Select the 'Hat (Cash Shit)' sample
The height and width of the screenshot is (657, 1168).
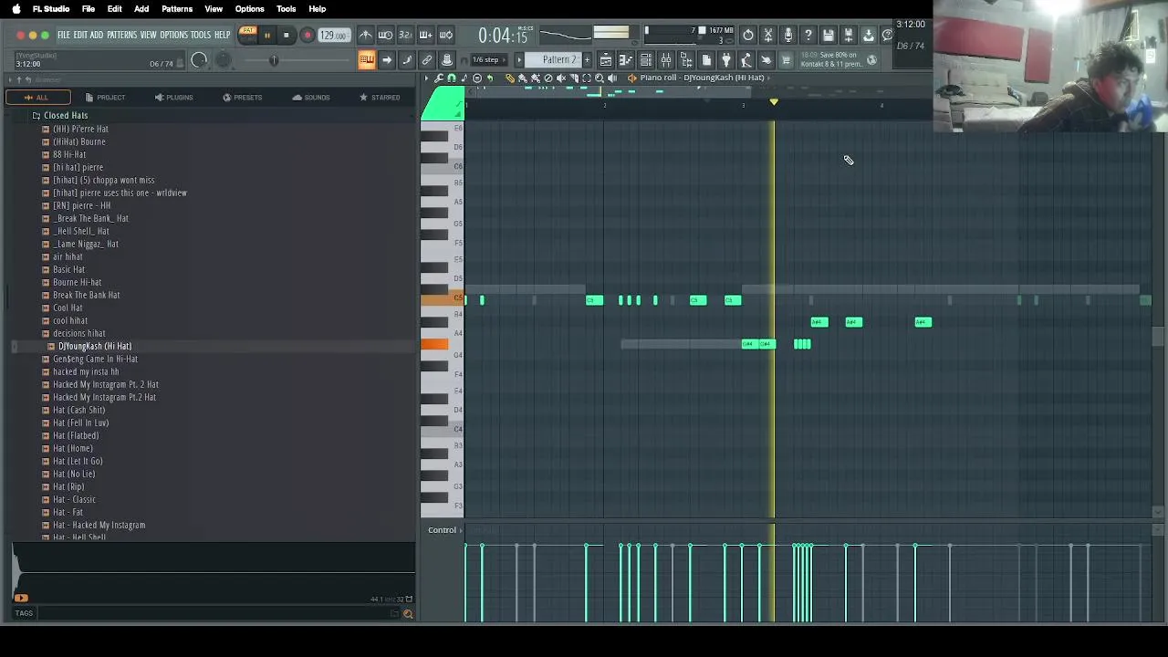pos(78,410)
